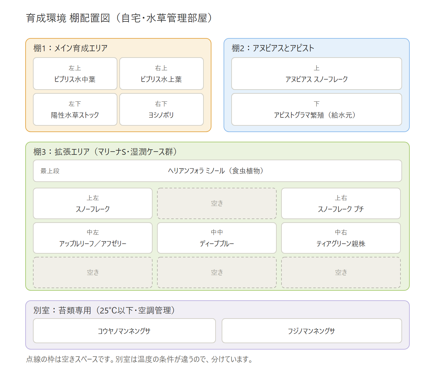435x371 pixels.
Task: Click the 空き slot below ティアグリーン親株
Action: pos(341,272)
